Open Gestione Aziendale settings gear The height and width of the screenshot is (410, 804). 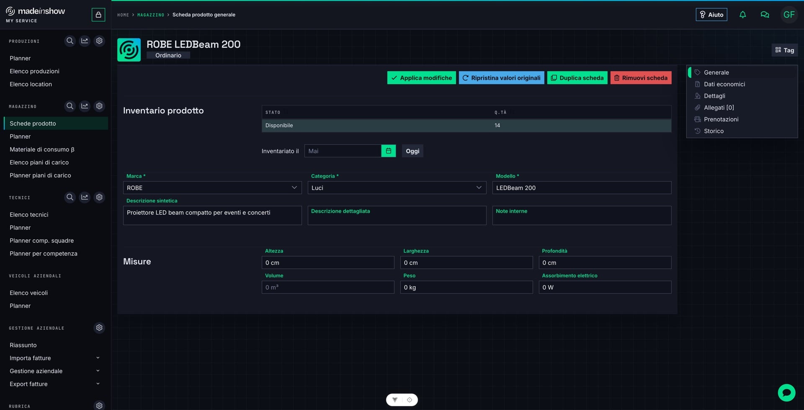[x=99, y=328]
